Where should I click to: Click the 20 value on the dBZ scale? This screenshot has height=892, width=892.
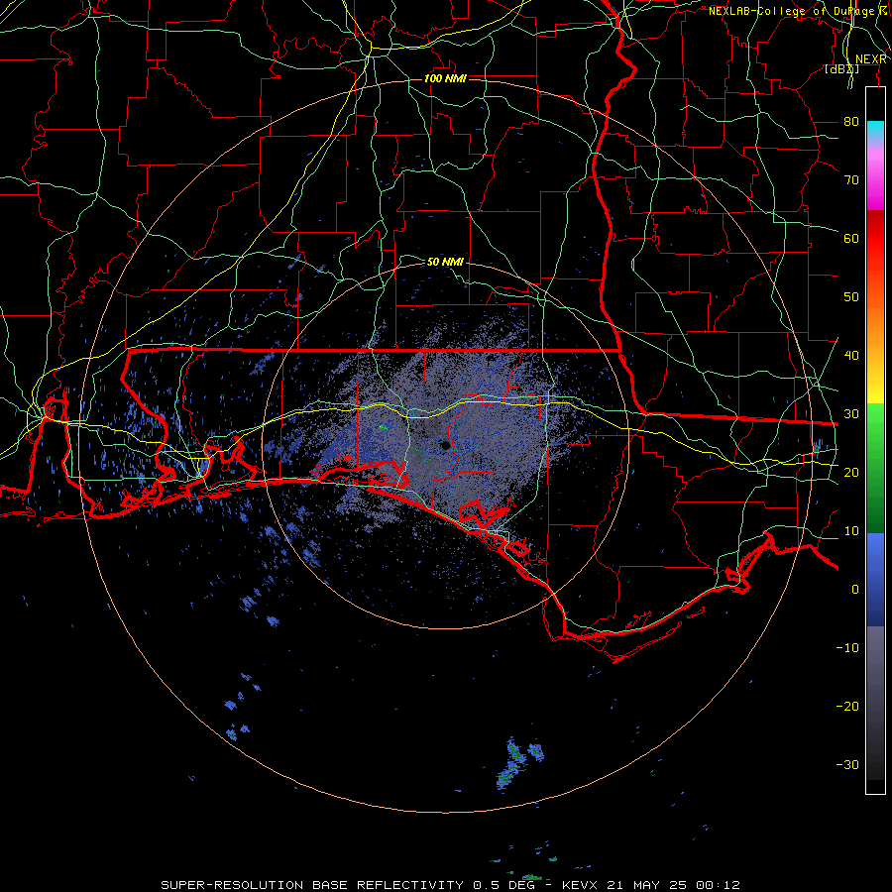pos(851,472)
